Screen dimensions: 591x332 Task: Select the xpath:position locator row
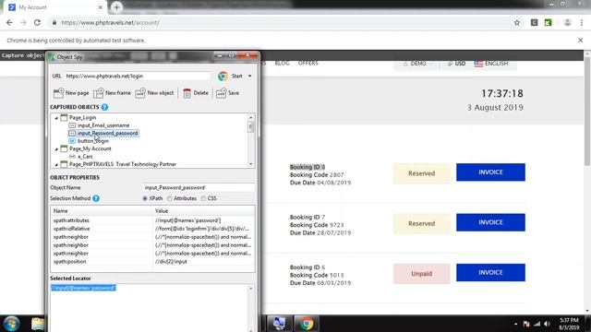(x=152, y=262)
